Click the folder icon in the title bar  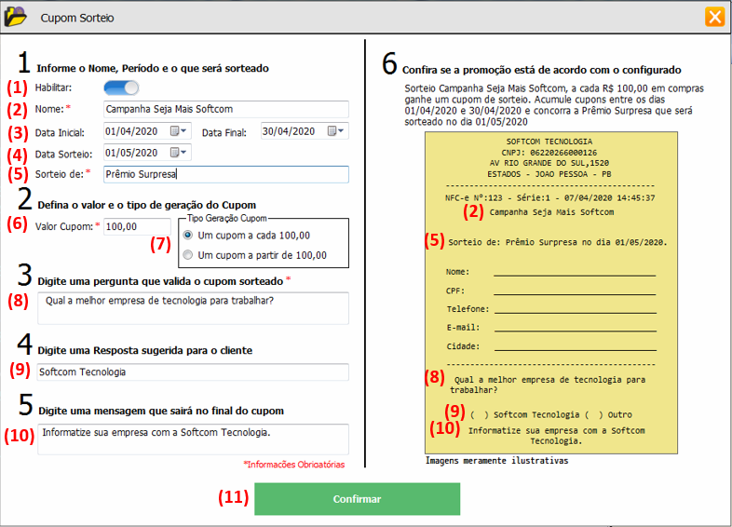[x=17, y=17]
